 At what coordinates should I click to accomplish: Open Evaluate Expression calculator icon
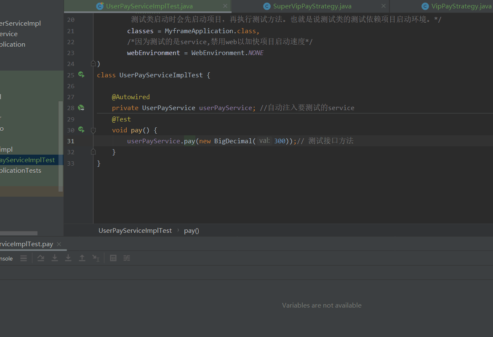pos(113,258)
